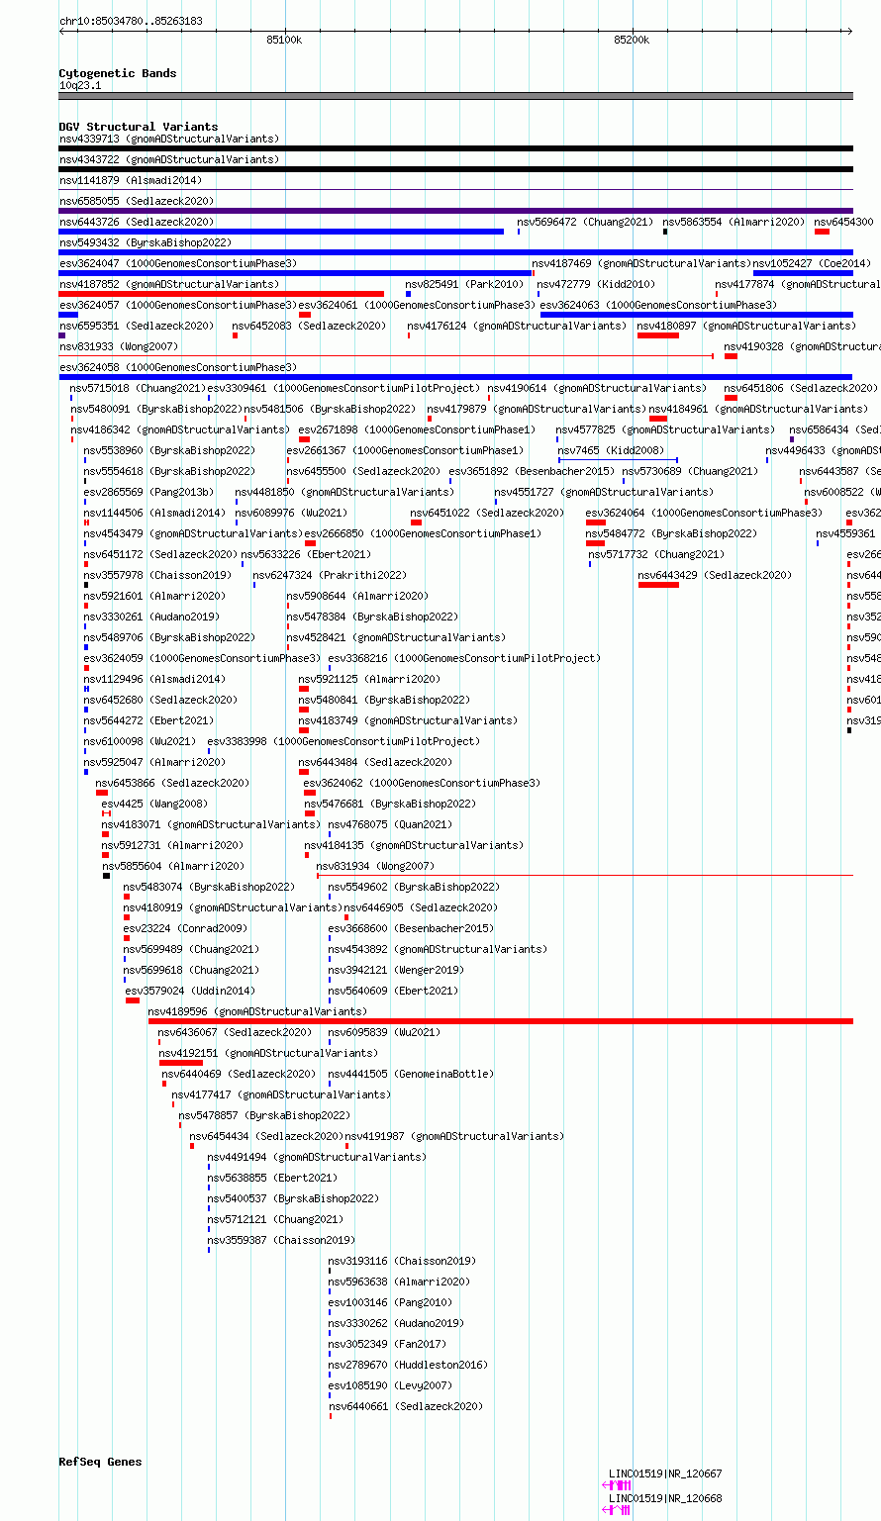Screen dimensions: 881x1521
Task: Select nsv5493432 (ByrskaBishop2022) label
Action: 146,243
